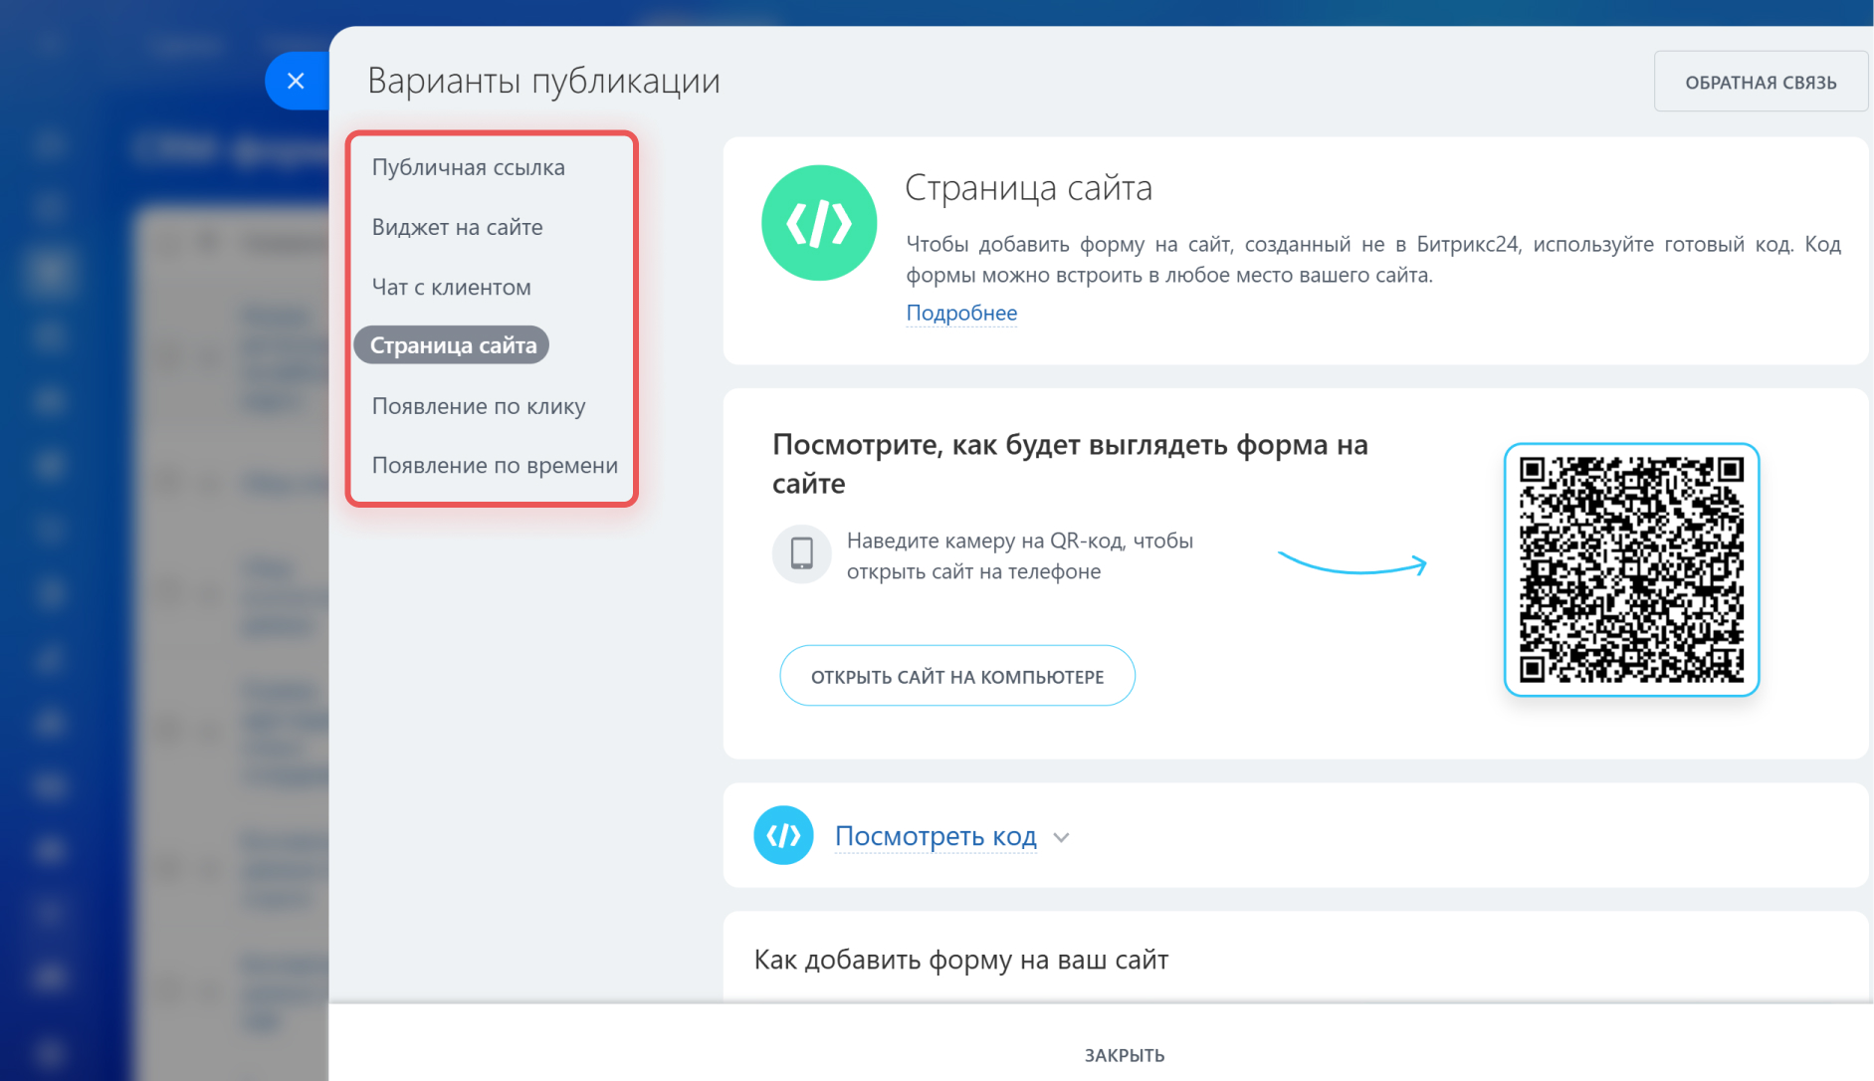The width and height of the screenshot is (1874, 1081).
Task: Click the green code icon of Страница сайта
Action: click(819, 223)
